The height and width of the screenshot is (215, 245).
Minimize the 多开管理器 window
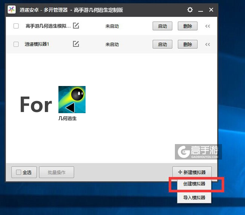(x=201, y=10)
